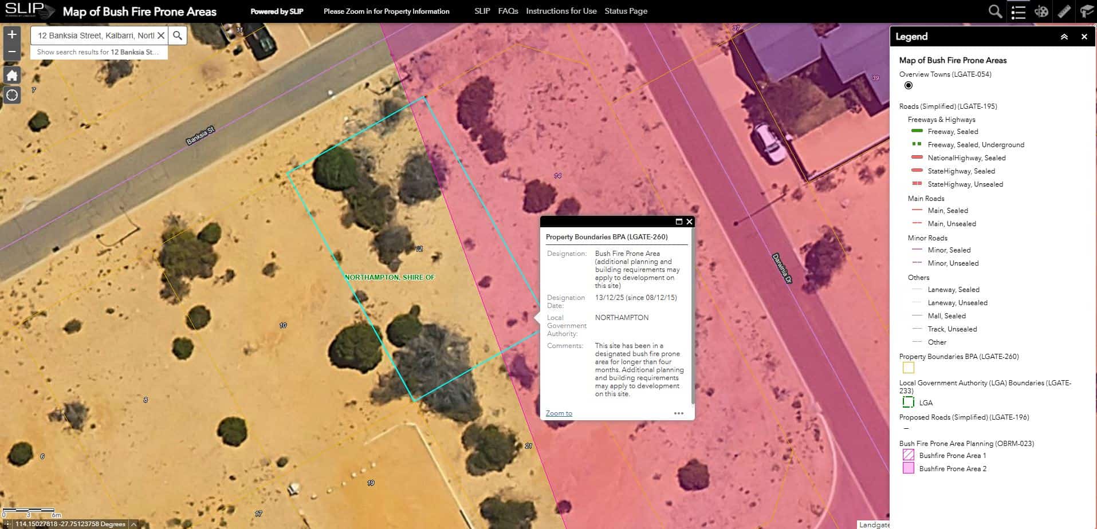Open the graduation cap help icon
This screenshot has width=1097, height=529.
tap(1086, 11)
